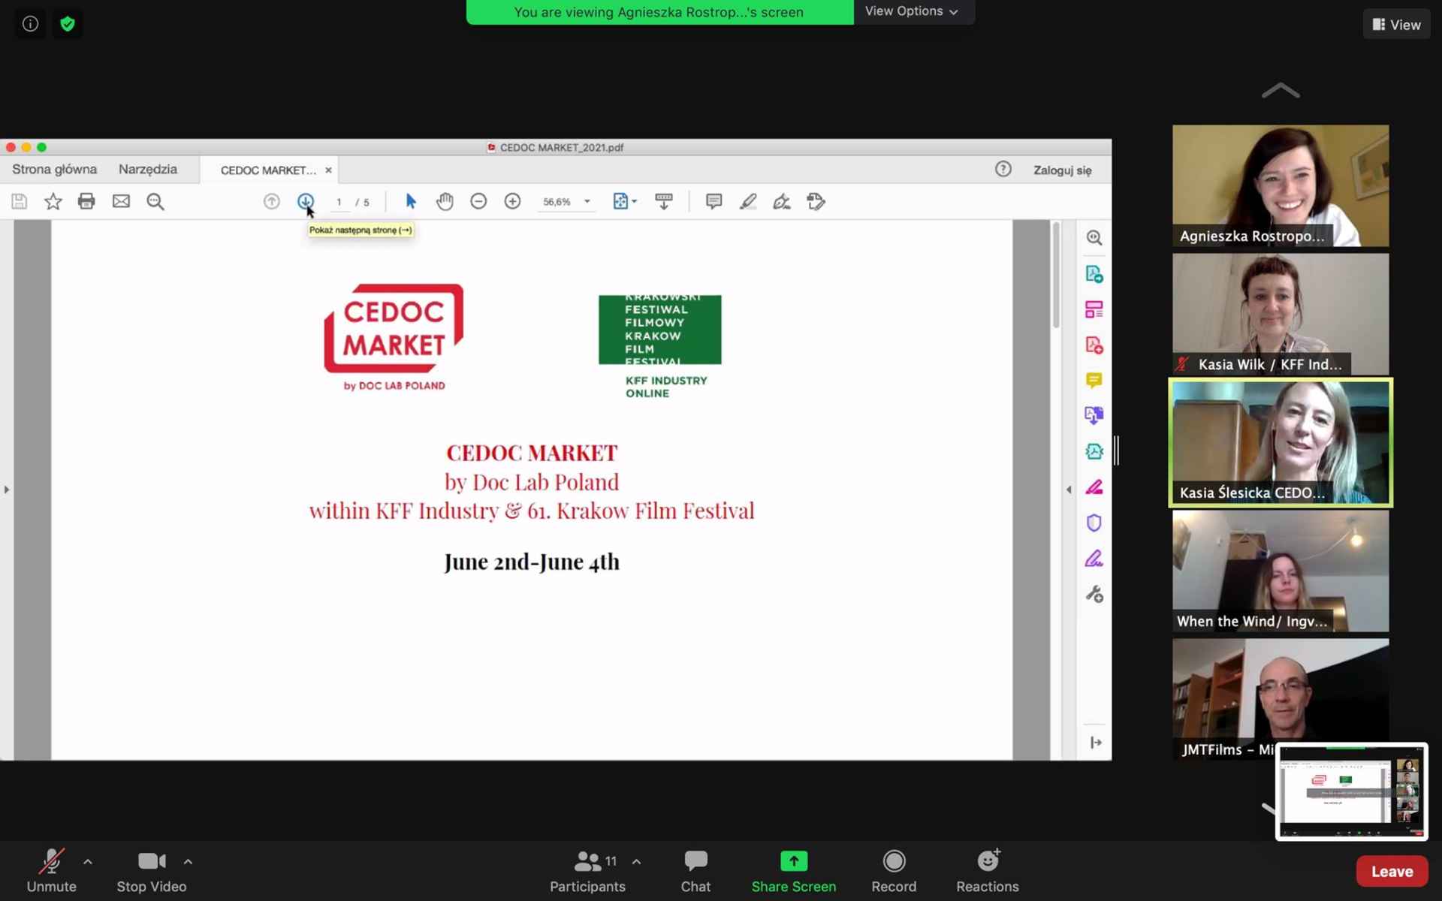
Task: Show next page with down arrow icon
Action: click(305, 201)
